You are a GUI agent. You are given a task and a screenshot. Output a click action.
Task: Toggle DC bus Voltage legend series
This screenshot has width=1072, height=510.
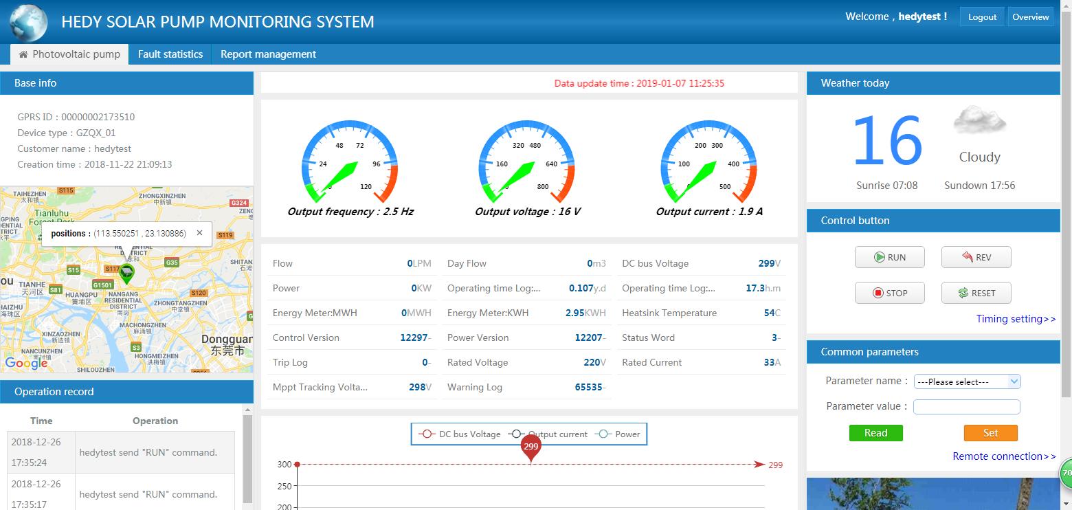coord(459,434)
